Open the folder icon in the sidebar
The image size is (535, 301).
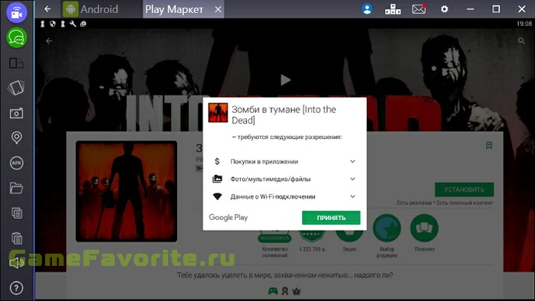pos(16,188)
